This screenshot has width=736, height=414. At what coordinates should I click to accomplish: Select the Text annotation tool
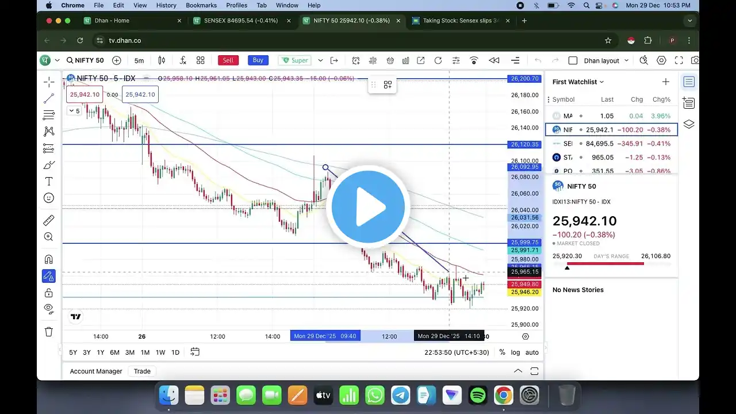pyautogui.click(x=49, y=182)
